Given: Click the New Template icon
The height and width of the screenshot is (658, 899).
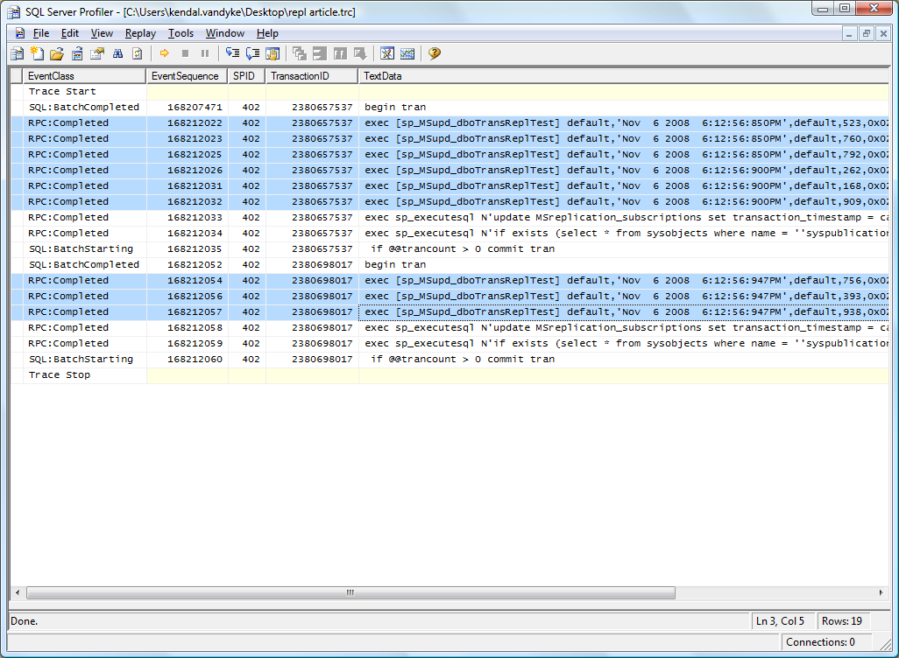Looking at the screenshot, I should coord(38,54).
